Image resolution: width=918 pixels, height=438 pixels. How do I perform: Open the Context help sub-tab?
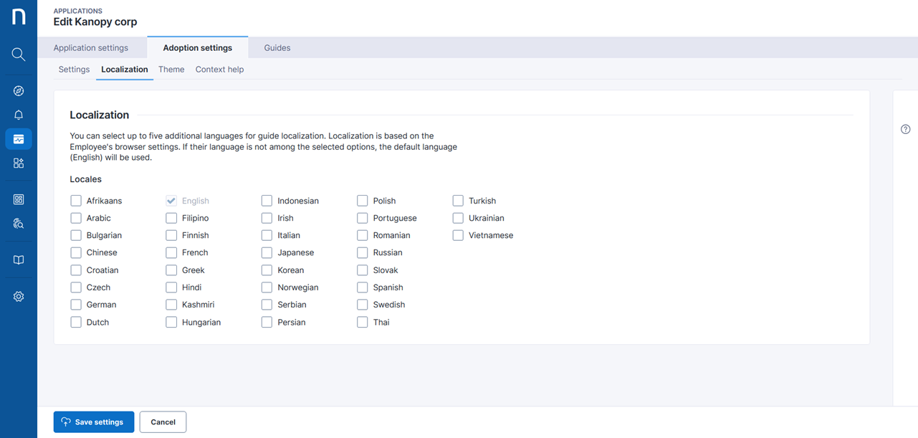pyautogui.click(x=219, y=70)
